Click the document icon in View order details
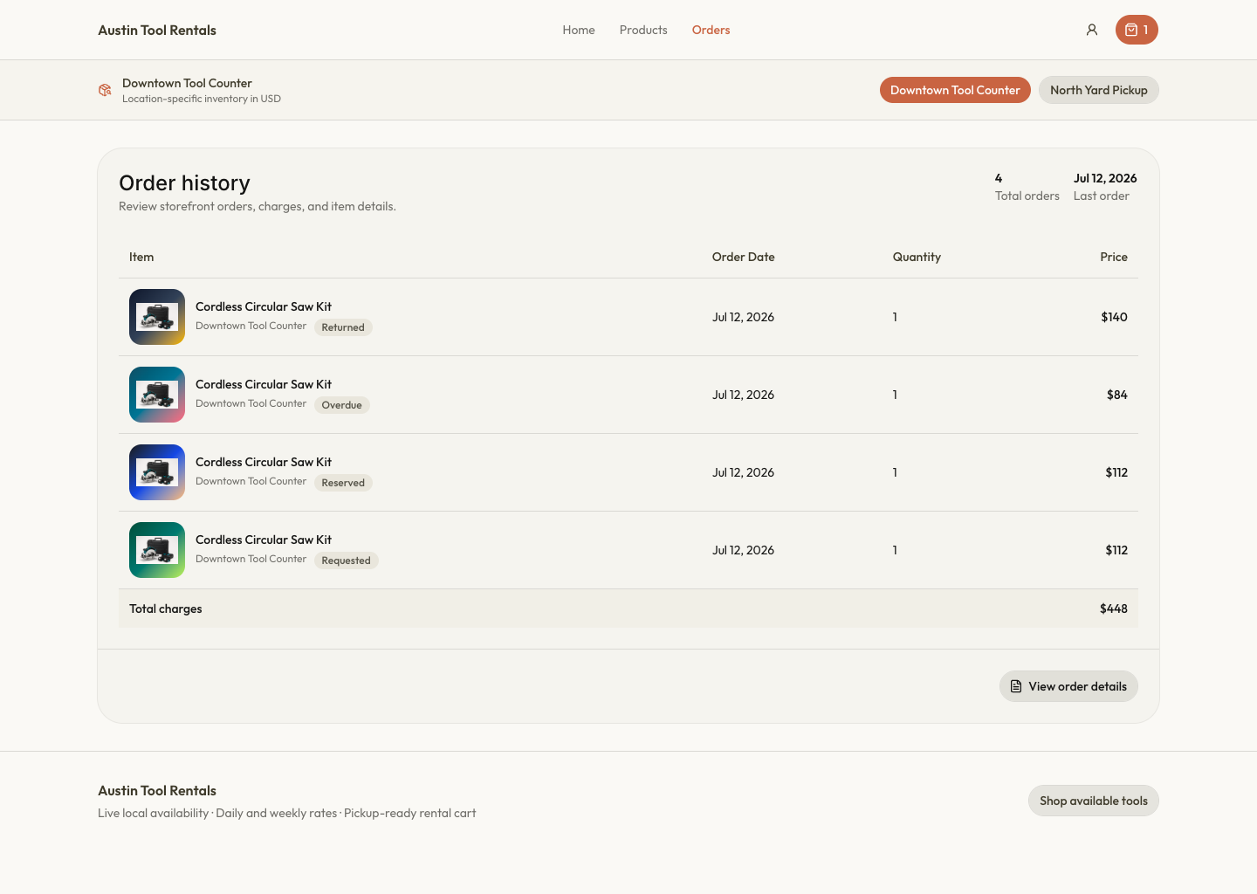 tap(1016, 686)
